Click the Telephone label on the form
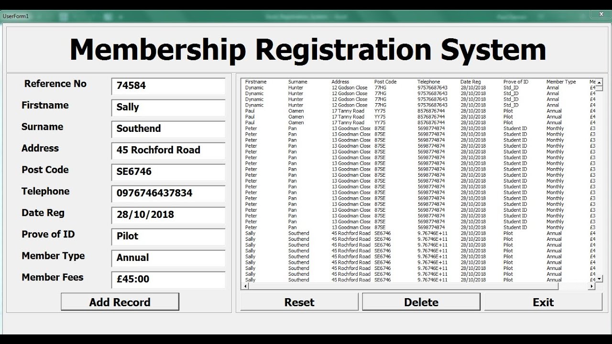Screen dimensions: 612x344 click(x=45, y=191)
